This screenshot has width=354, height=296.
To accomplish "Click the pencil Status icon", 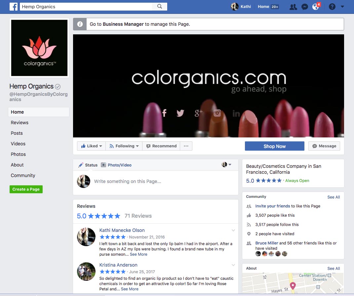I will pyautogui.click(x=81, y=165).
